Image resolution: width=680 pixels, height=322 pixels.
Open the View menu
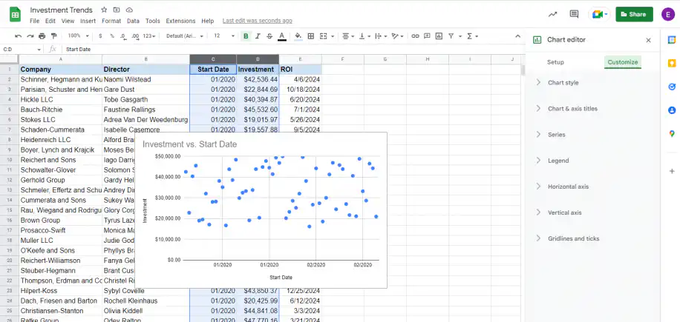pyautogui.click(x=68, y=21)
